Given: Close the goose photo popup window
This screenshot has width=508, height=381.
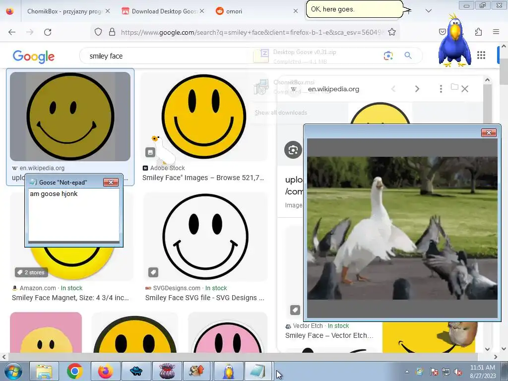Looking at the screenshot, I should pos(489,132).
